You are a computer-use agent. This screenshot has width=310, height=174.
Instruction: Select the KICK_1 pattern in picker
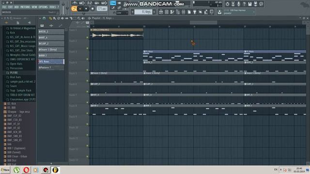[x=51, y=31]
